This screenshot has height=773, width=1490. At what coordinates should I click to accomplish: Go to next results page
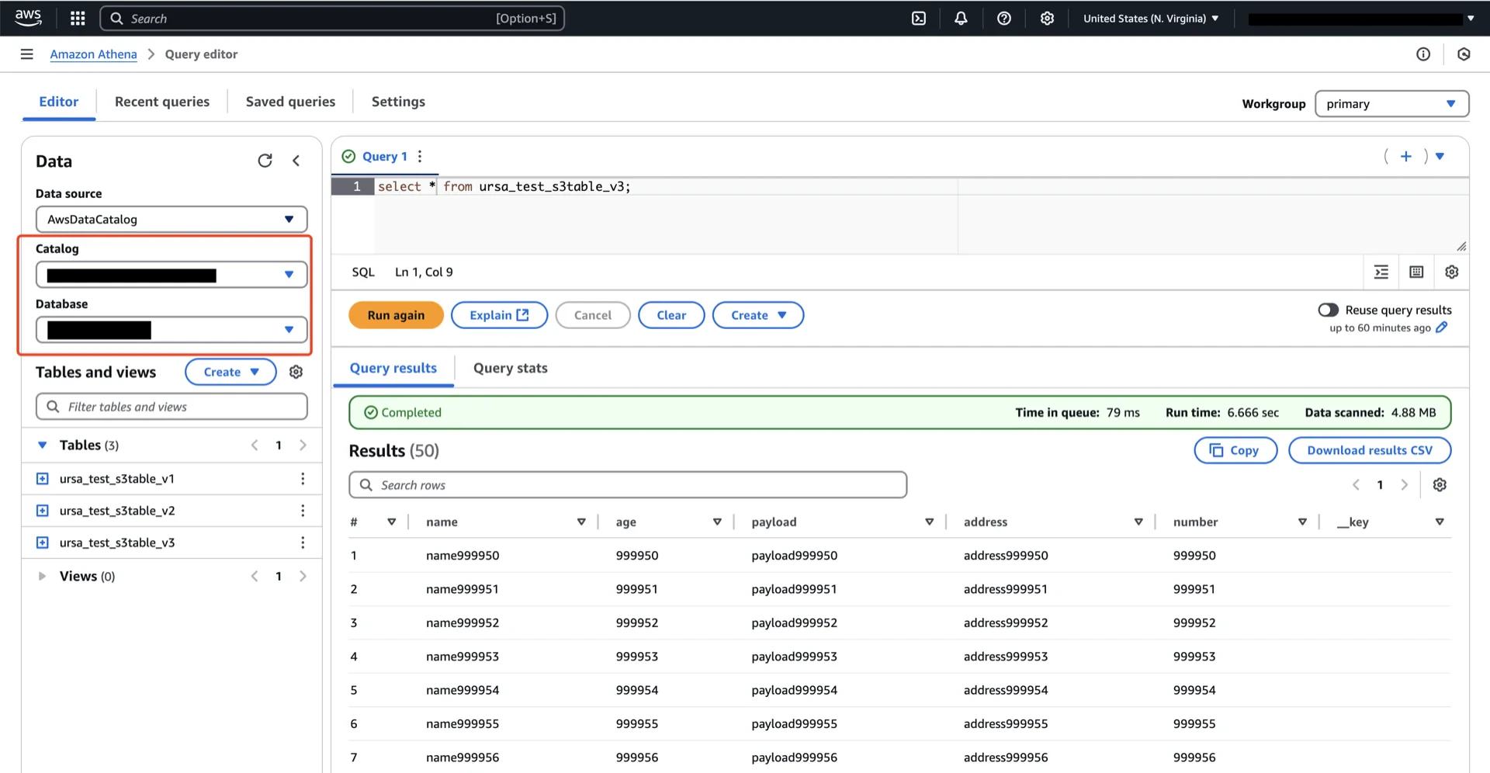(x=1404, y=485)
